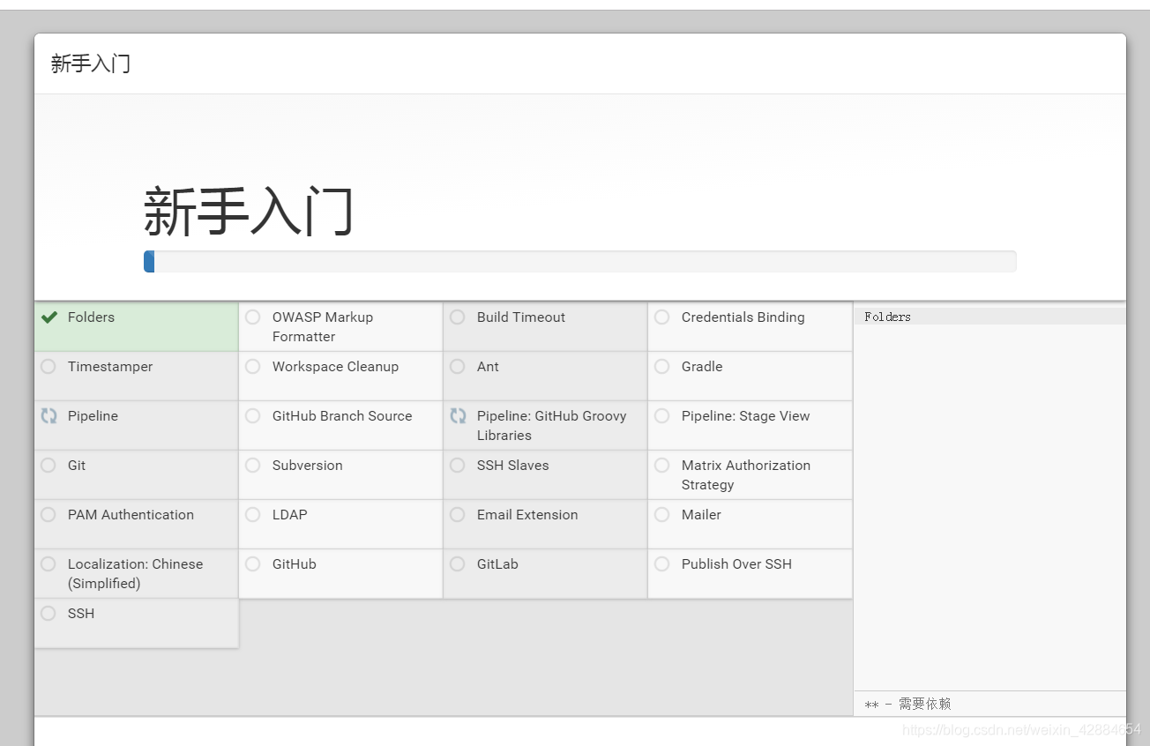
Task: Click the pending circle icon beside Credentials Binding
Action: click(662, 317)
